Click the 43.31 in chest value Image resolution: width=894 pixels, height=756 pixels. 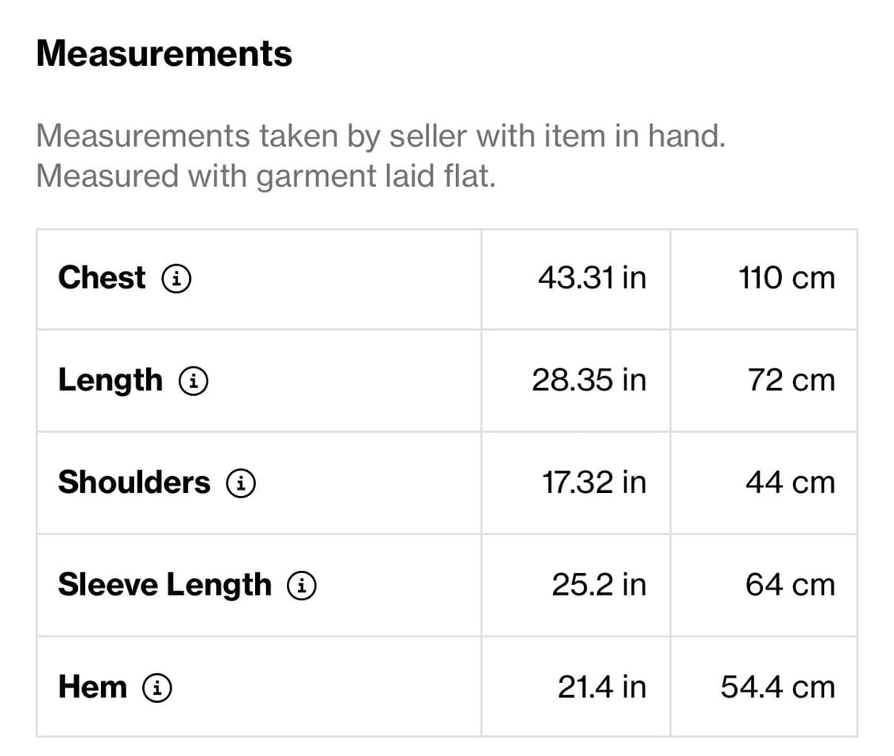(592, 278)
